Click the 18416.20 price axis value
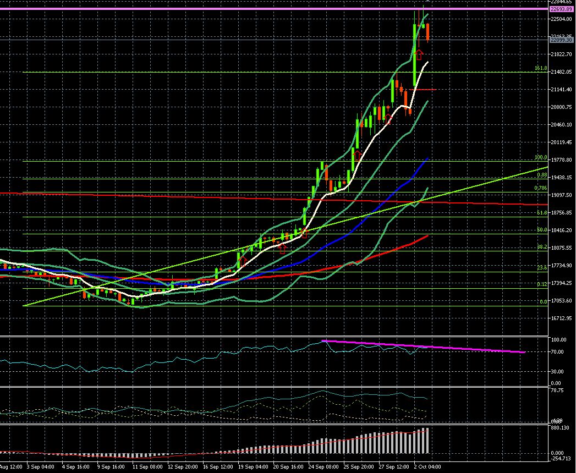Screen dimensions: 576x473 point(561,230)
